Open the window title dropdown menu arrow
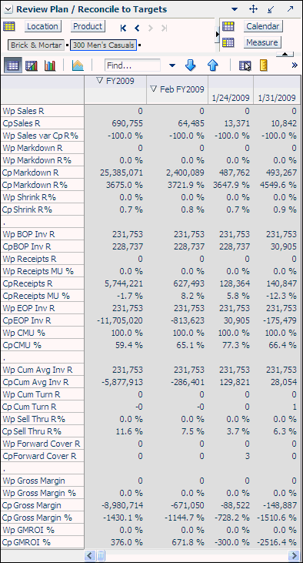The height and width of the screenshot is (563, 303). (235, 9)
